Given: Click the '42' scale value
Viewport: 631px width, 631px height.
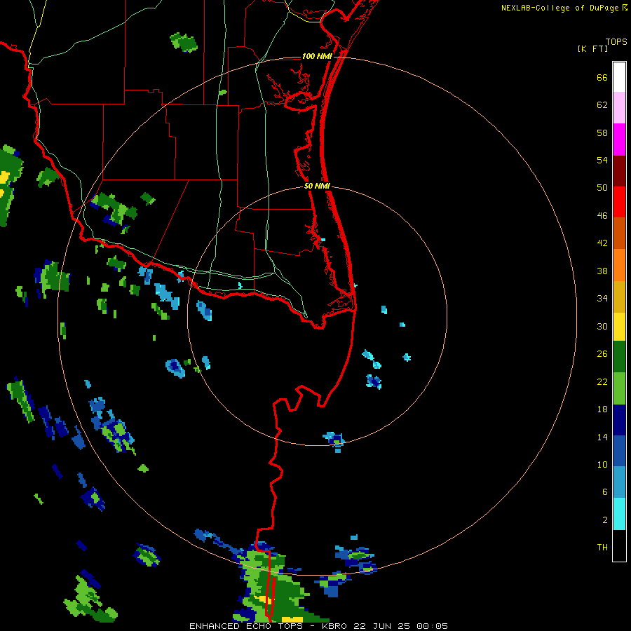Looking at the screenshot, I should pos(602,243).
